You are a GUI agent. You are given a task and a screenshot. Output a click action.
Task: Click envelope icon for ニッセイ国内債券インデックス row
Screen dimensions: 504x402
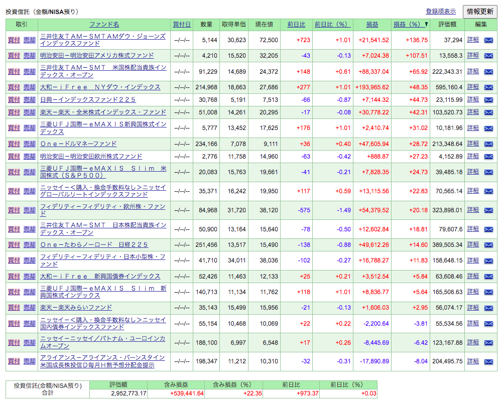(488, 324)
